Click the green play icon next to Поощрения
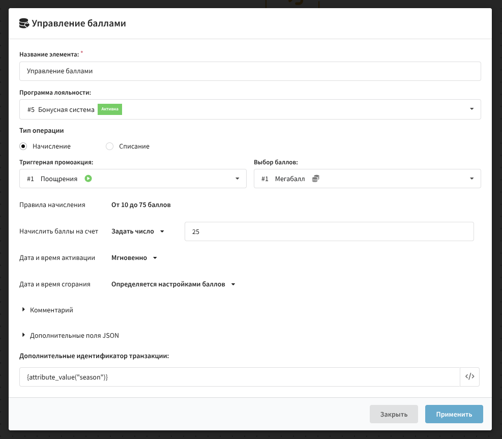Screen dimensions: 502x439 [x=88, y=179]
